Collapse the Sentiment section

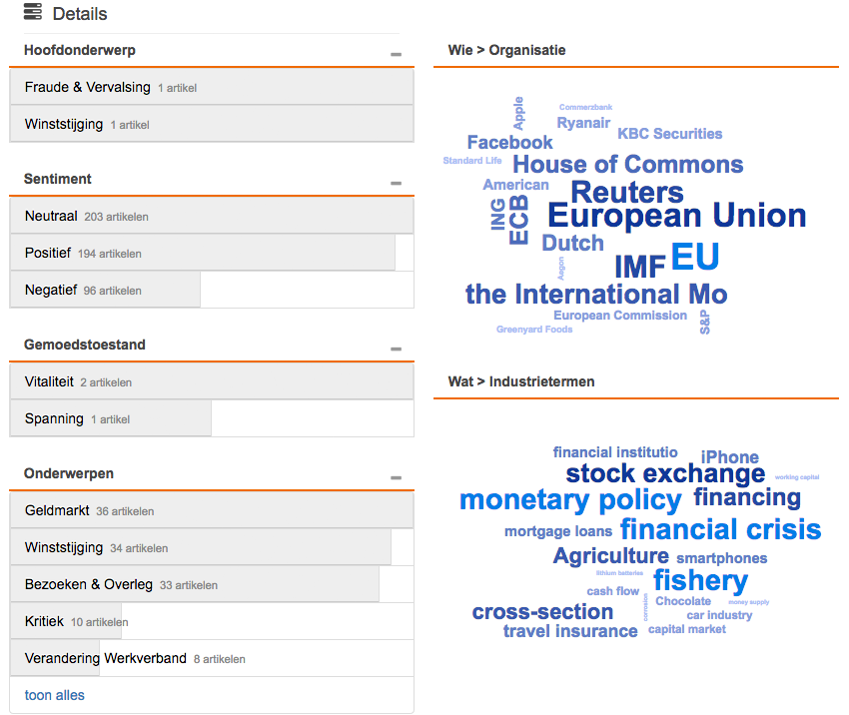[396, 183]
